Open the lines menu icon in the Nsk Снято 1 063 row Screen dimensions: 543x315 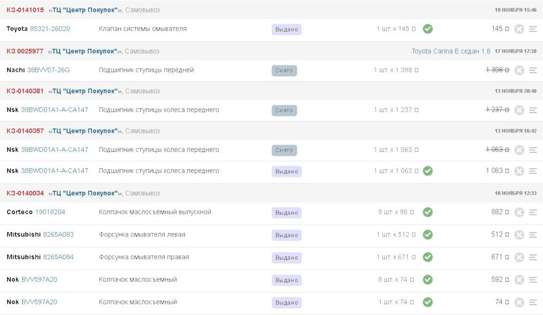click(533, 150)
